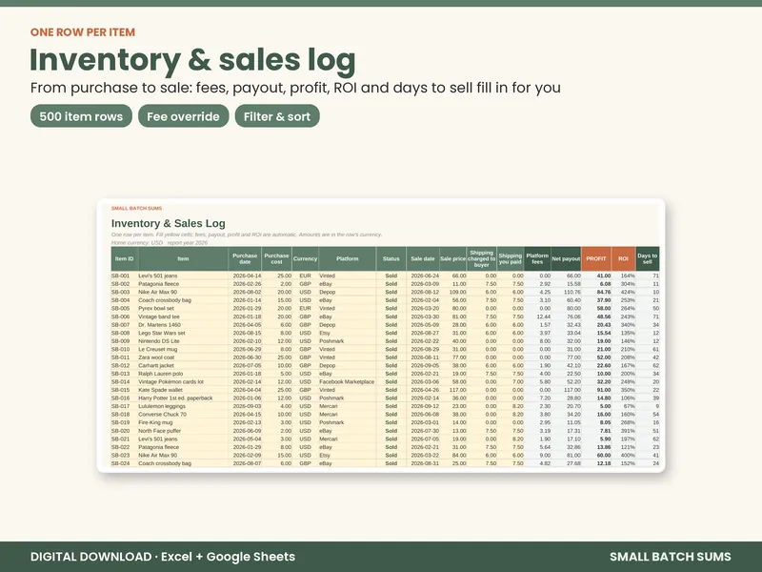The height and width of the screenshot is (572, 762).
Task: Select the "Shipping charged to buyer" header
Action: [x=482, y=258]
